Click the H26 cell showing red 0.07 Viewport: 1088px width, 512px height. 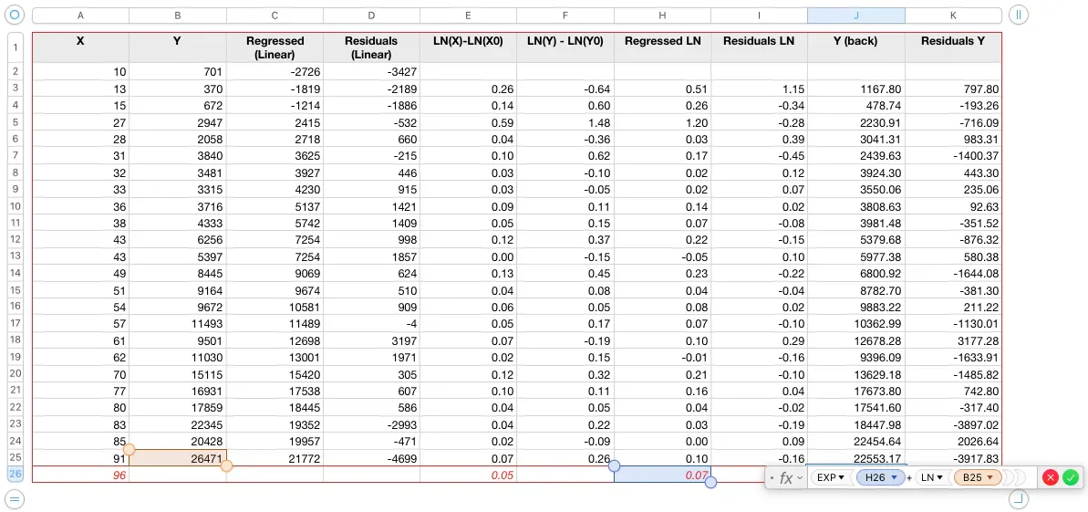coord(663,475)
